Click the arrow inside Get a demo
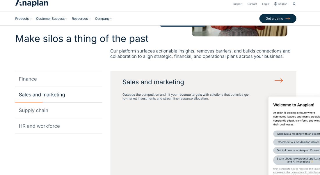Screen dimensions: 320x175 [288, 19]
